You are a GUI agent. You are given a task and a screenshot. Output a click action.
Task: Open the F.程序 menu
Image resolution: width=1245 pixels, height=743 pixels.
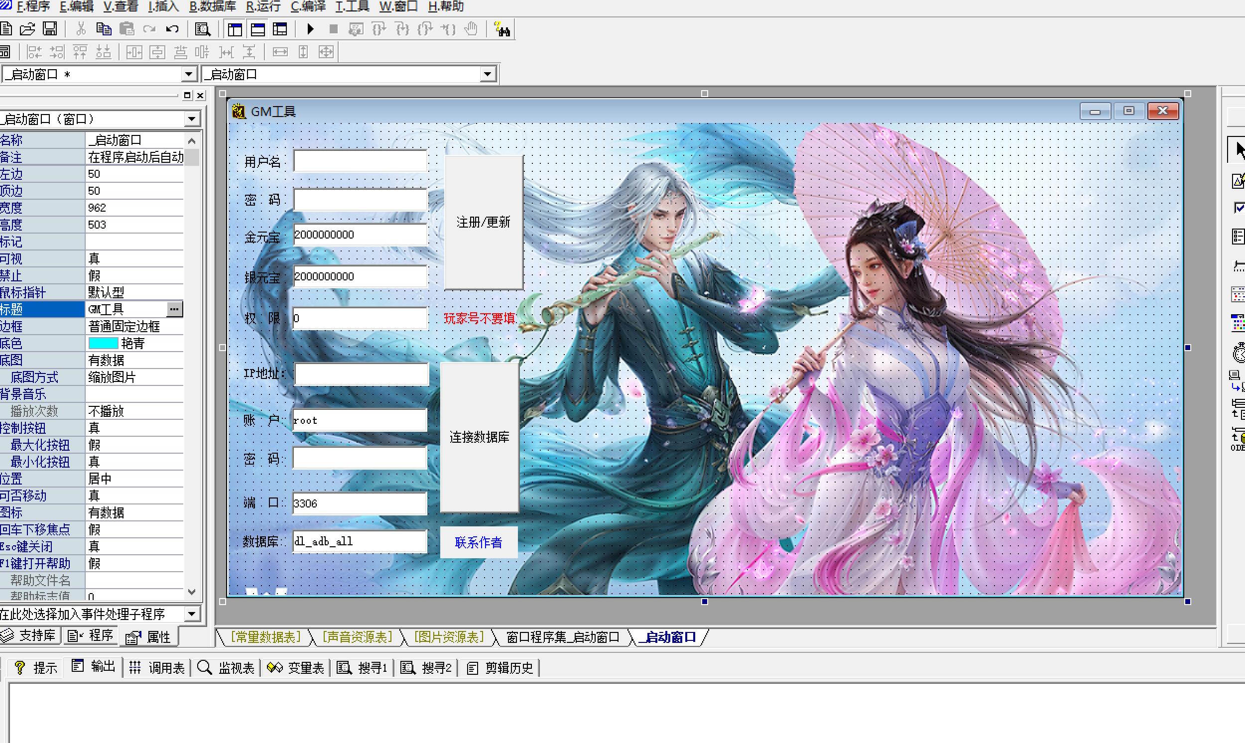coord(33,6)
